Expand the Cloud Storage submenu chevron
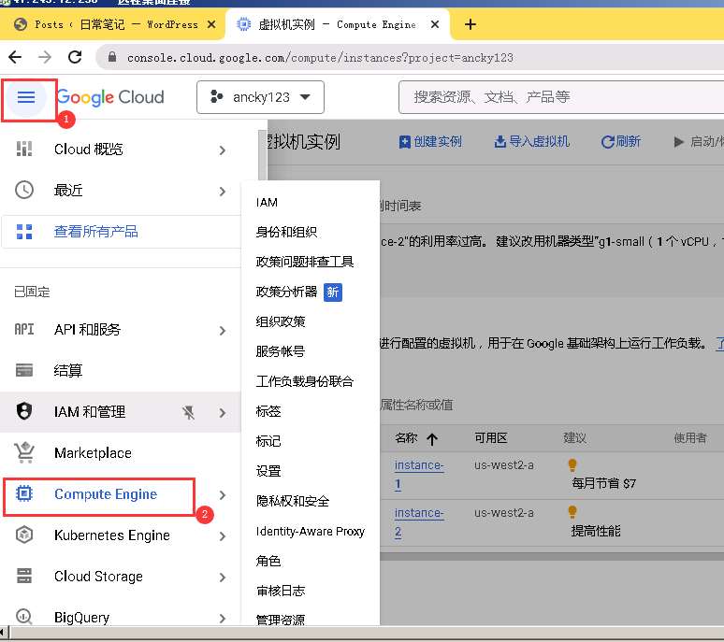Screen dimensions: 724x642 (223, 578)
